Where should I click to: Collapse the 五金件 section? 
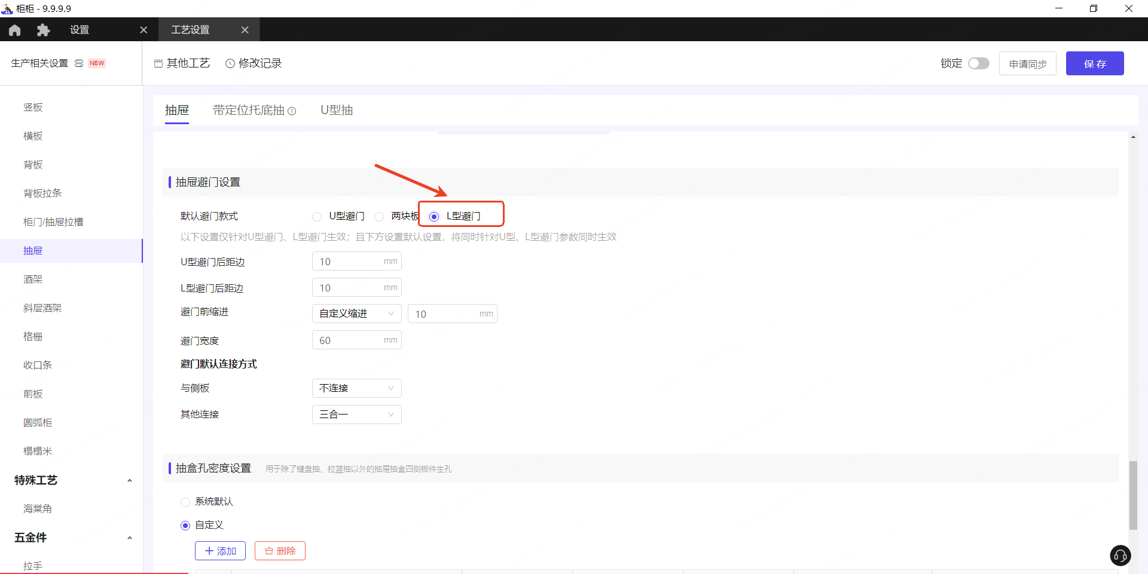pos(130,538)
